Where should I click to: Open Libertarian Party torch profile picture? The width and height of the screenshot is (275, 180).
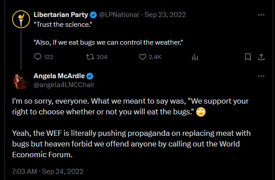pyautogui.click(x=21, y=19)
